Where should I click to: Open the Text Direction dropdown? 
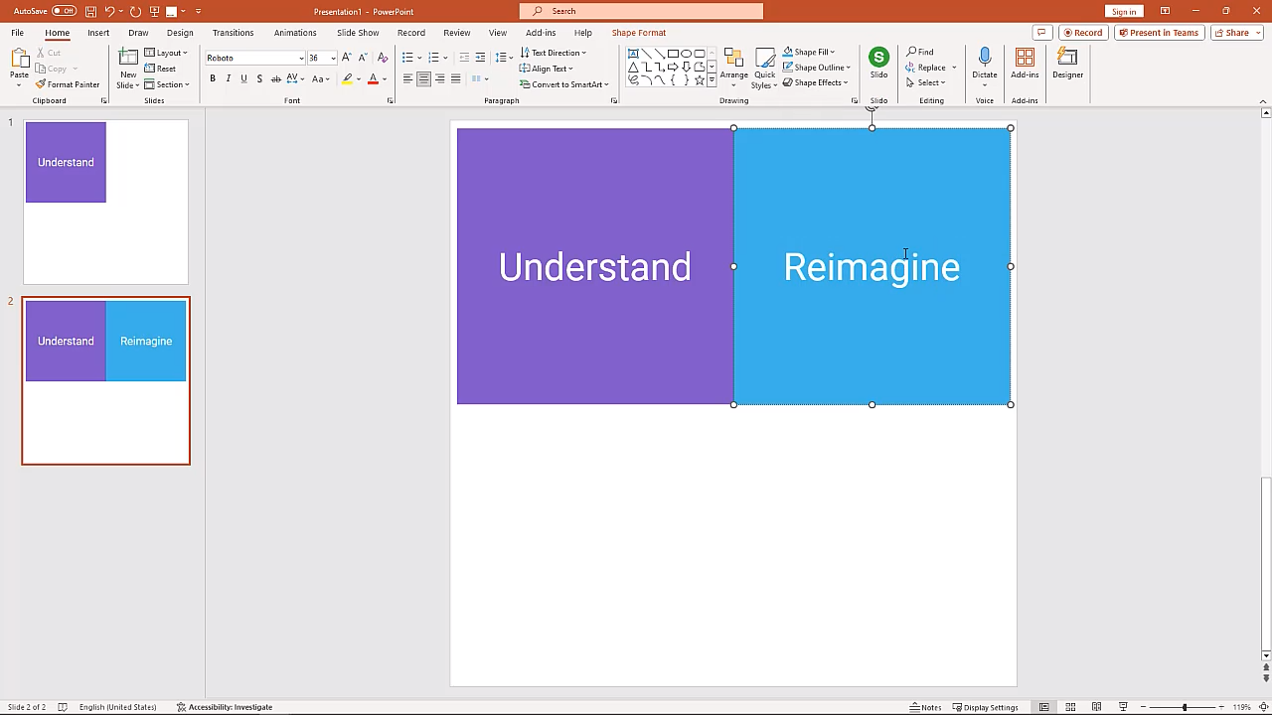554,53
